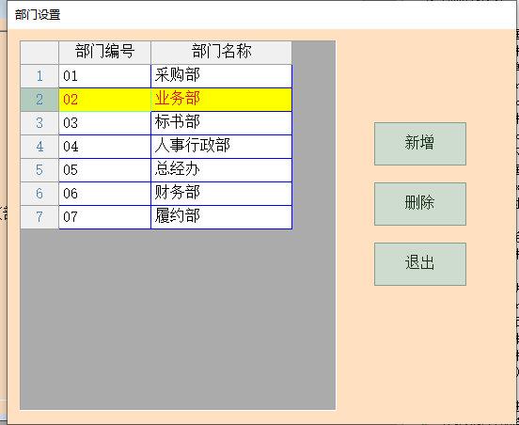Click the department code cell 03
This screenshot has width=519, height=425.
tap(105, 123)
